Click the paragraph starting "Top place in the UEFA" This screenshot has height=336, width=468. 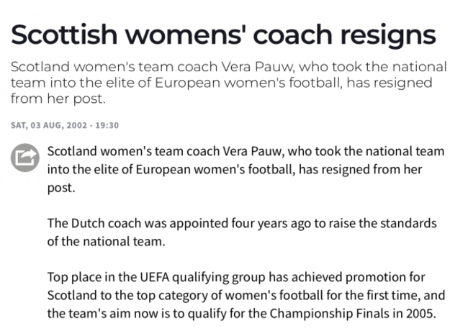(245, 295)
